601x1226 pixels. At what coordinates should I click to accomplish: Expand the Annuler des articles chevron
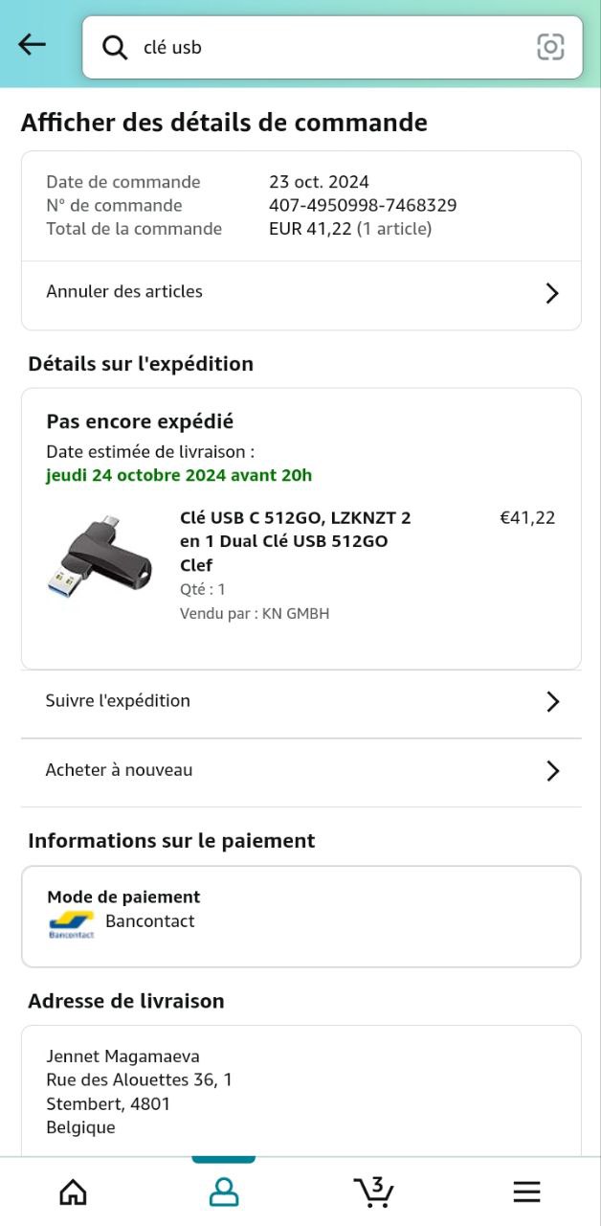[x=551, y=293]
